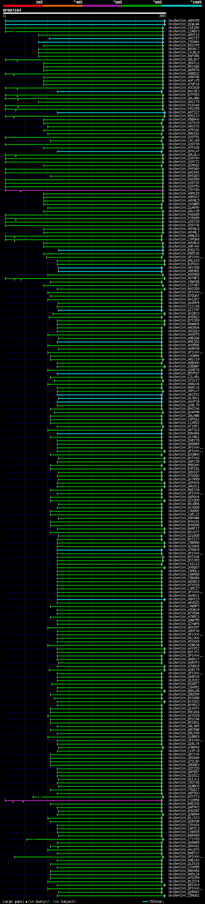
Task: Select the UniRef100_B8EZE6 label
Action: coord(184,342)
